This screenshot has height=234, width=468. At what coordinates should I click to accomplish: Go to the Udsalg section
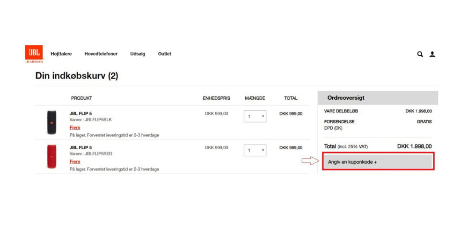tap(138, 54)
